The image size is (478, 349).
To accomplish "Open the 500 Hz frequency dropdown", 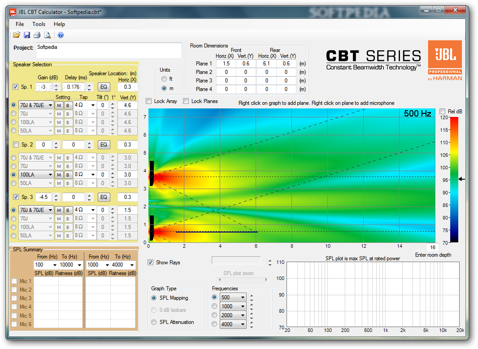I will pyautogui.click(x=243, y=297).
